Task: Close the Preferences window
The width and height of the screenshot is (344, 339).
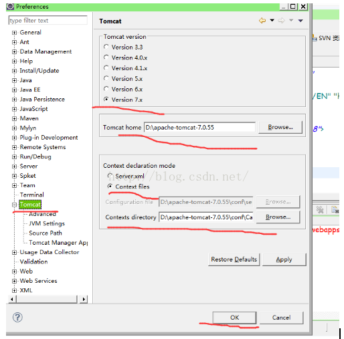Action: coord(303,7)
